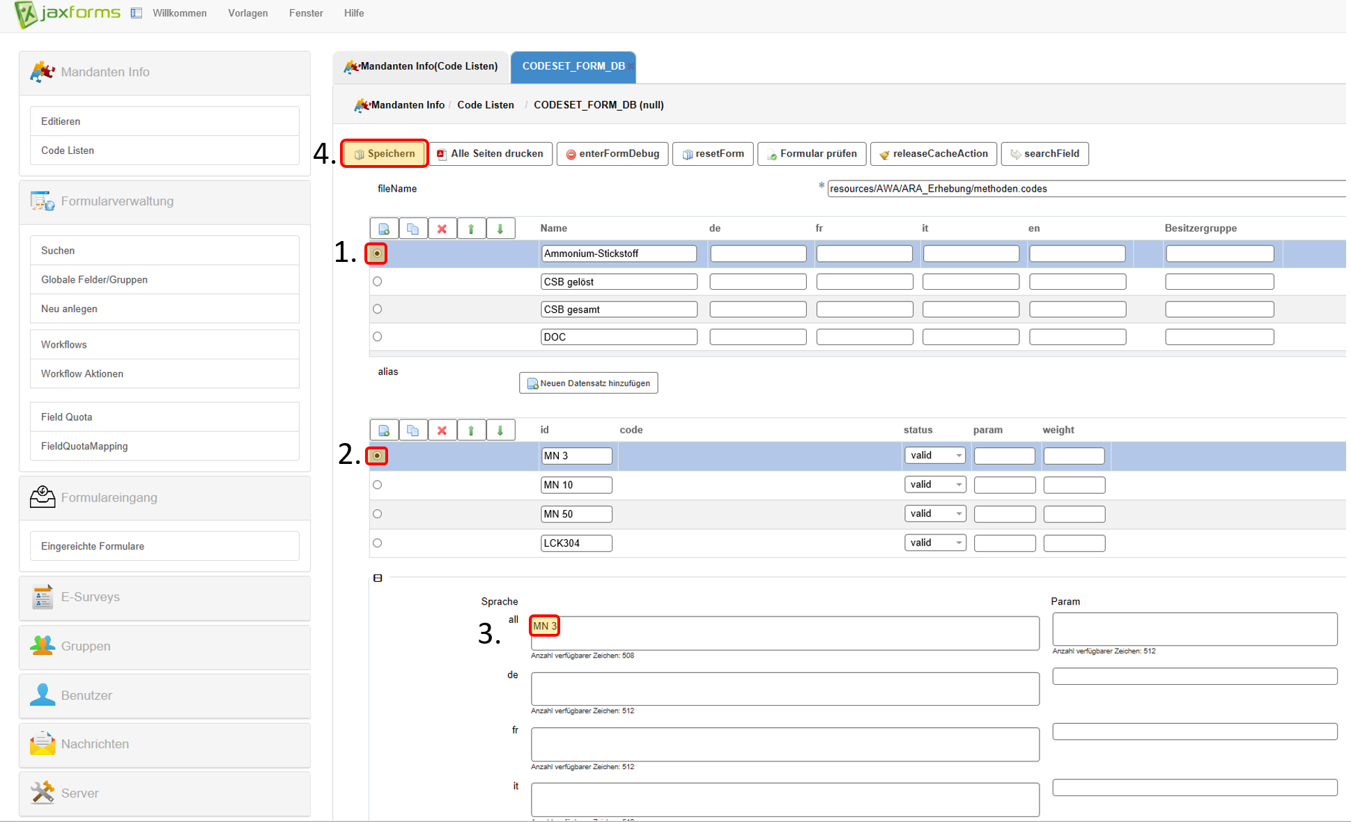Select the LCK304 row radio button
The height and width of the screenshot is (822, 1351).
[x=377, y=543]
